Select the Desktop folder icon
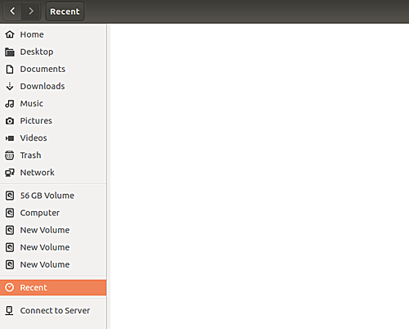 pos(10,52)
